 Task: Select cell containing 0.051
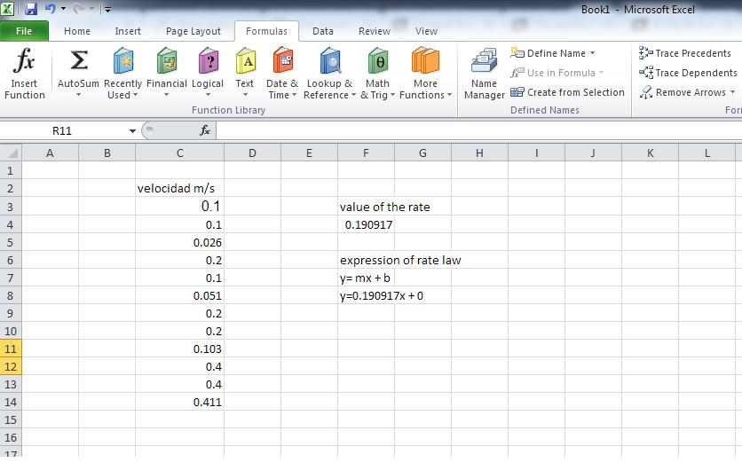click(x=179, y=295)
